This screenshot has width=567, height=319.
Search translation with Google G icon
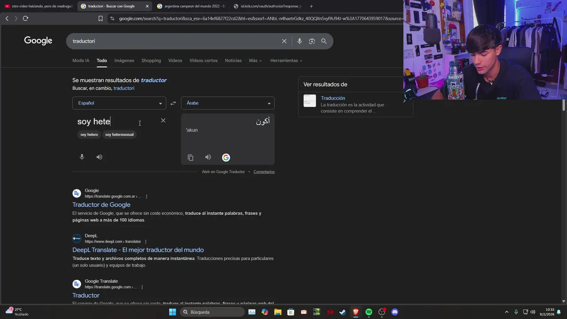tap(226, 157)
